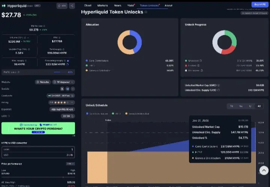Viewport: 270px width, 187px height.
Task: Open the X (Twitter) social icon
Action: (62, 89)
